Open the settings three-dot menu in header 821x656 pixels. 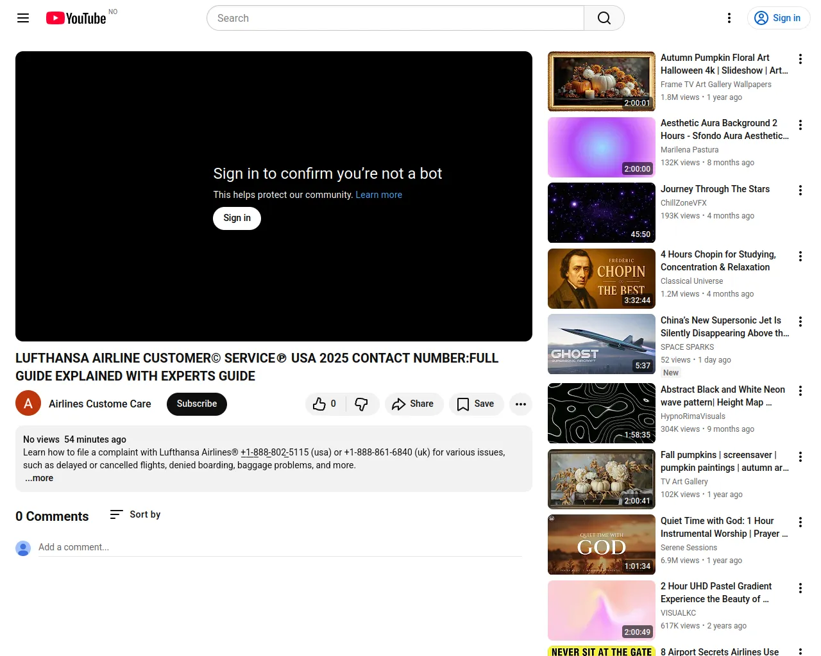729,18
